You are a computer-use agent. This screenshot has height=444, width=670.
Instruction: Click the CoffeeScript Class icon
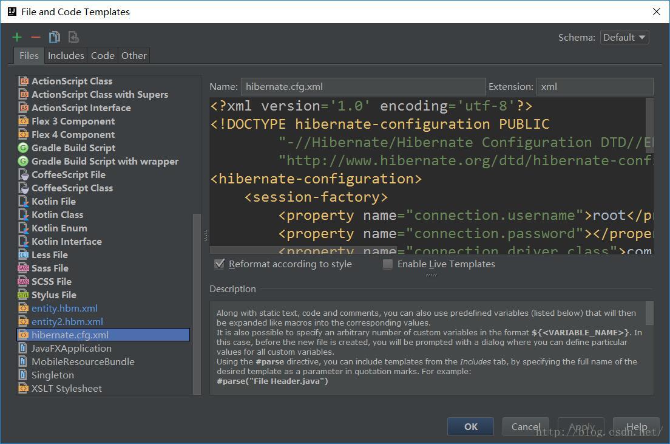(x=24, y=188)
